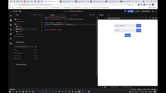
Task: Select the Tests preview tab
Action: [109, 15]
